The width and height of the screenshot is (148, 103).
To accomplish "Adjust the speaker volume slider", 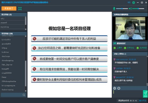I will pos(138,9).
